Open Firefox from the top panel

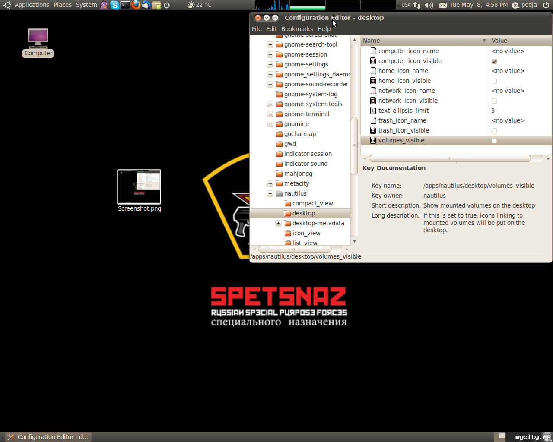click(136, 5)
